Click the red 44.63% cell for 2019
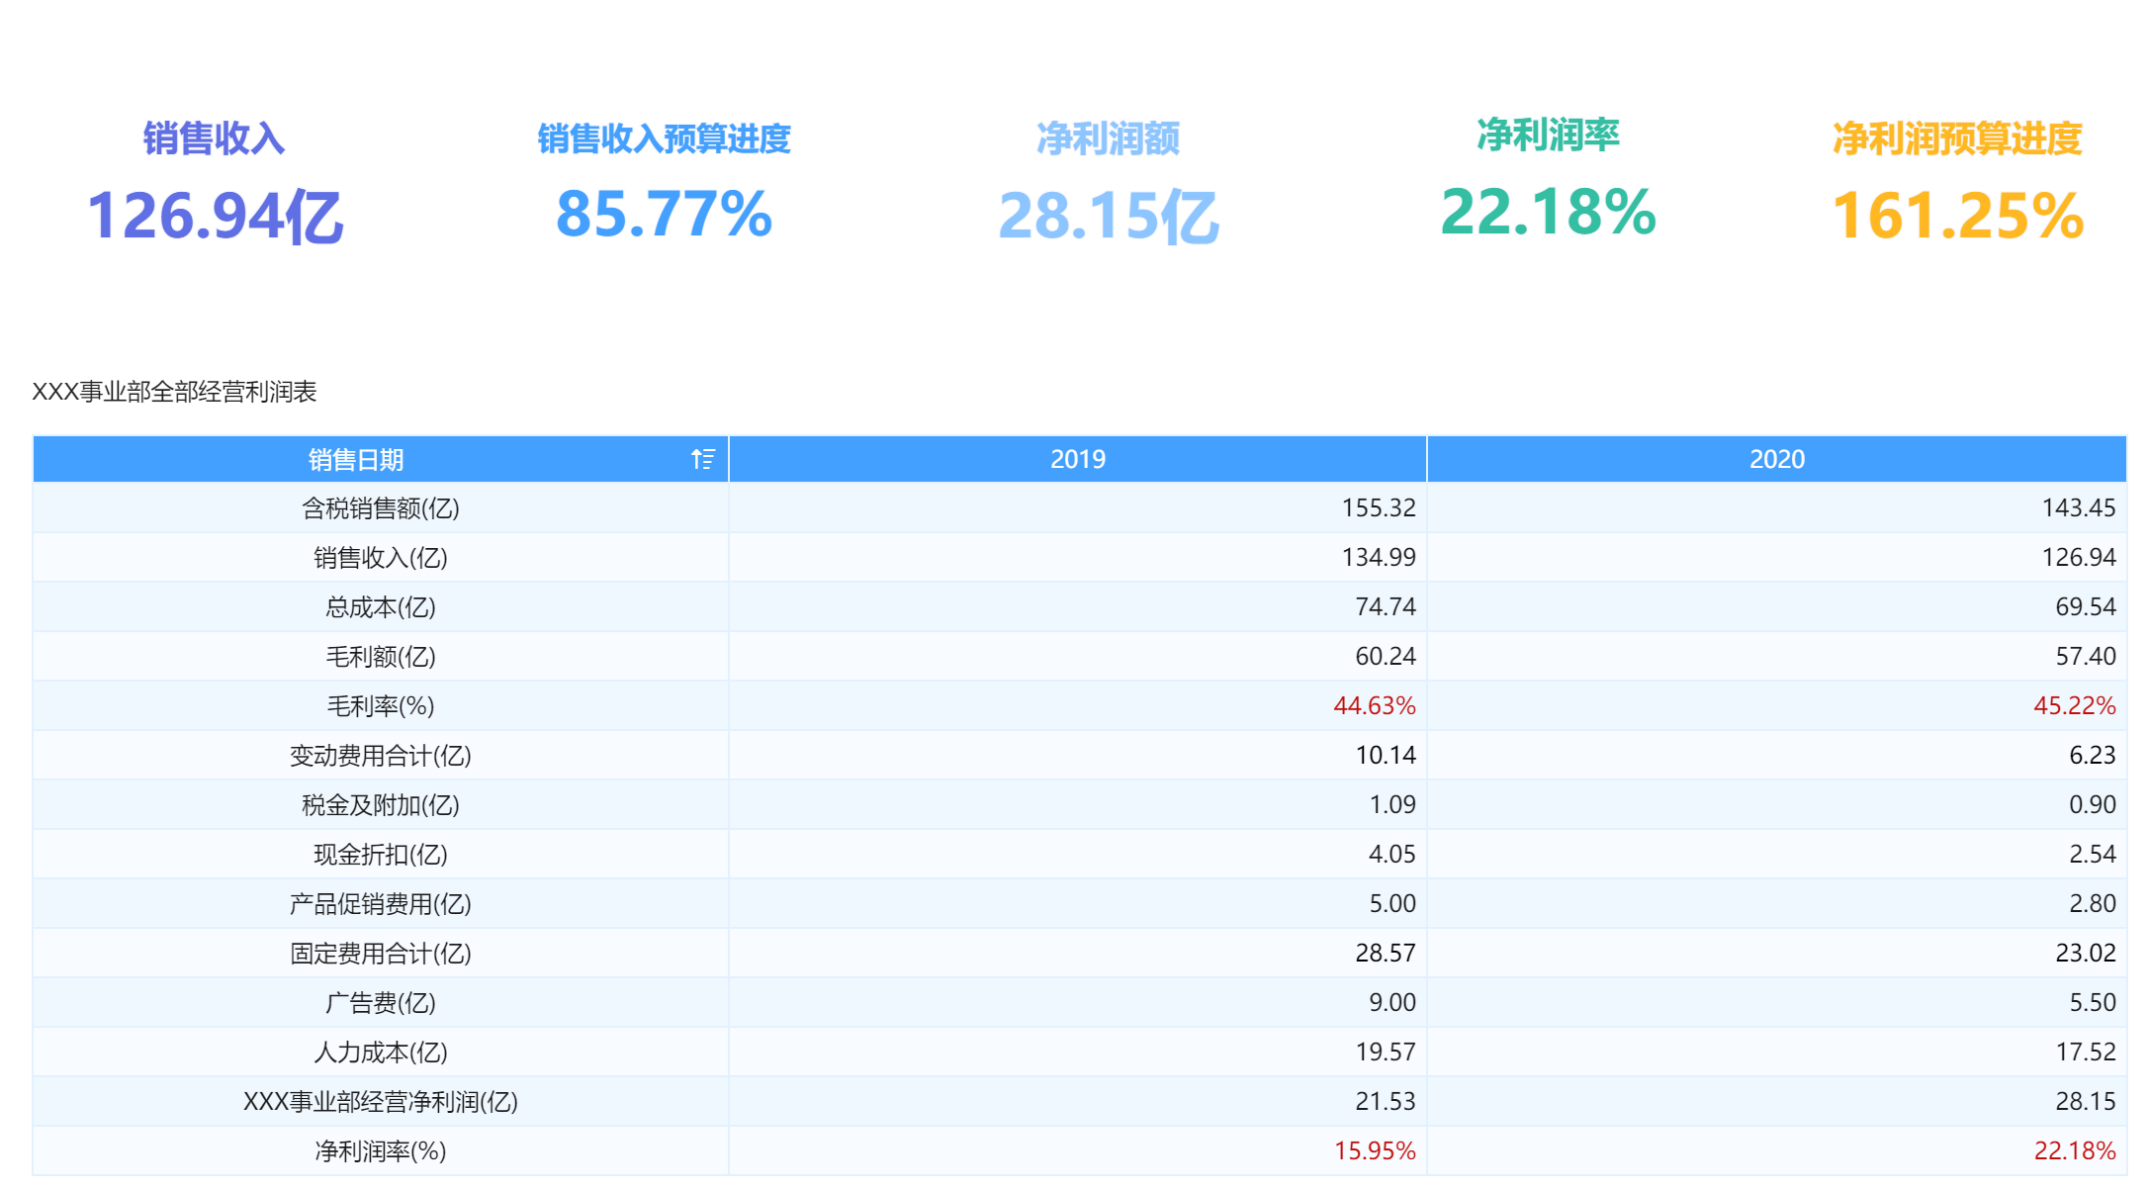Image resolution: width=2150 pixels, height=1191 pixels. coord(1375,706)
